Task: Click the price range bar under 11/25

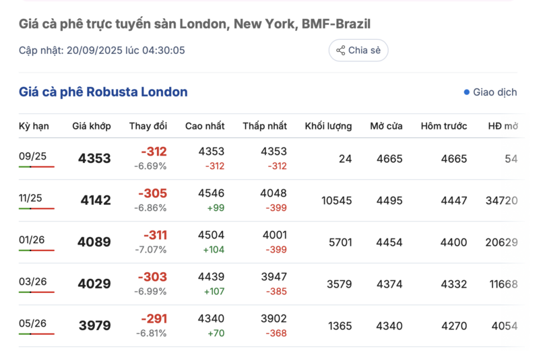Action: pos(36,209)
